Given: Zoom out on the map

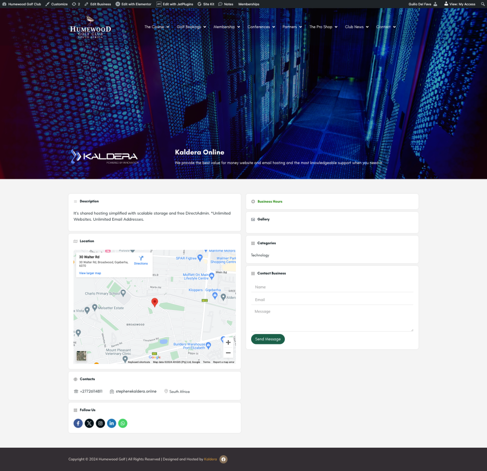Looking at the screenshot, I should tap(228, 353).
